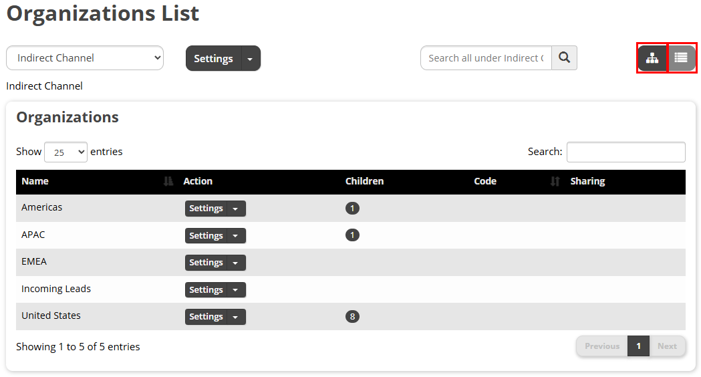Click Settings button for APAC row
This screenshot has width=701, height=377.
(206, 236)
